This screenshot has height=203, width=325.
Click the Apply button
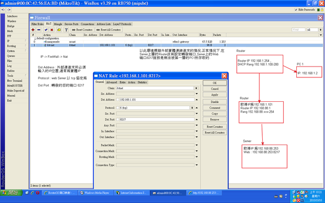(214, 95)
